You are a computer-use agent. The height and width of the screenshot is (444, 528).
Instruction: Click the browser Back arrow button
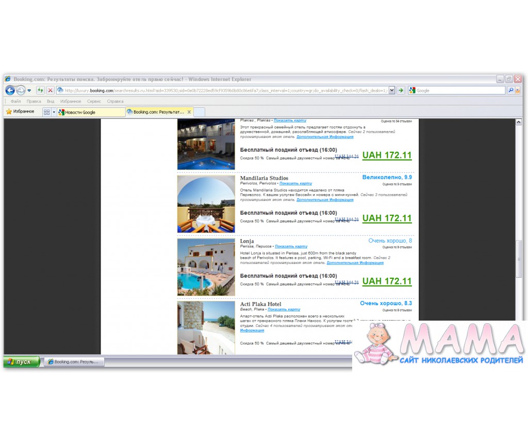click(x=10, y=90)
